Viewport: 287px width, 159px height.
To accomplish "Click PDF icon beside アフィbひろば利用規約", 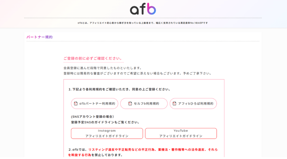I will pos(174,103).
